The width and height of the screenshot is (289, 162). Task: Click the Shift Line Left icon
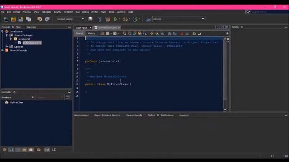pyautogui.click(x=170, y=34)
